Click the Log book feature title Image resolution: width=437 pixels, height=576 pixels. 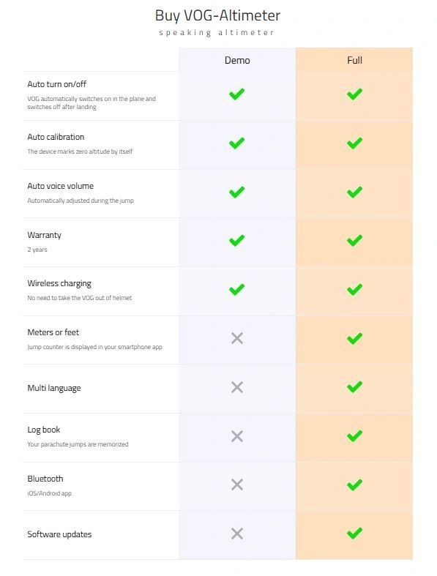pyautogui.click(x=43, y=430)
